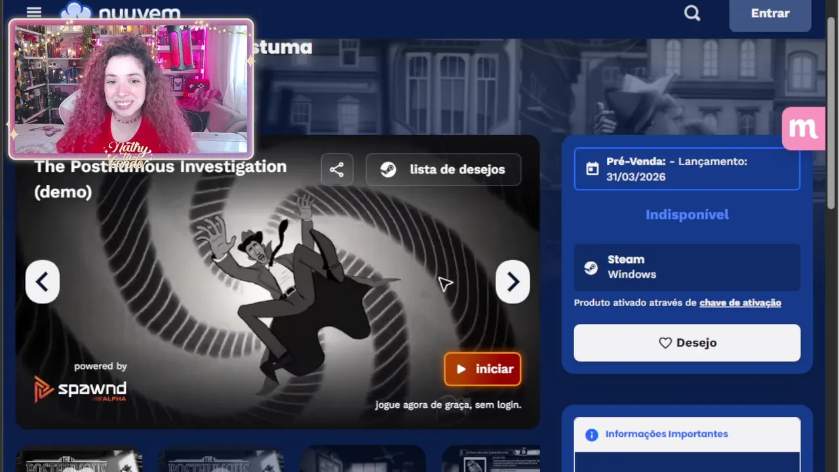Select the third screenshot thumbnail
Viewport: 839px width, 472px height.
point(362,460)
